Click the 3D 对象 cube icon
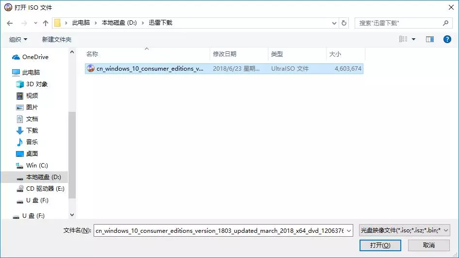The width and height of the screenshot is (459, 258). 20,84
